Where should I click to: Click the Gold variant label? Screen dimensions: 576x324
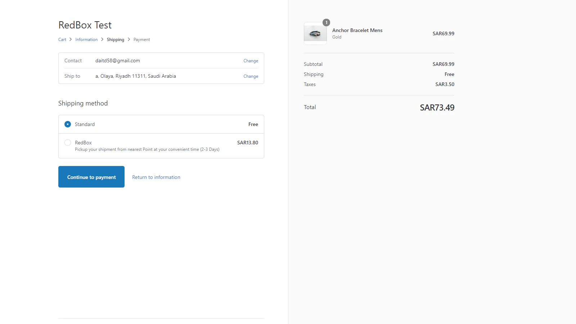337,37
